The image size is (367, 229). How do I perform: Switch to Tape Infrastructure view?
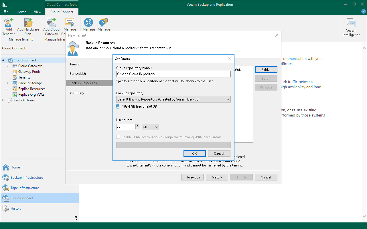coord(25,188)
